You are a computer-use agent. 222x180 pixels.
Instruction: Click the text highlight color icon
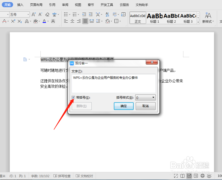(x=35, y=21)
